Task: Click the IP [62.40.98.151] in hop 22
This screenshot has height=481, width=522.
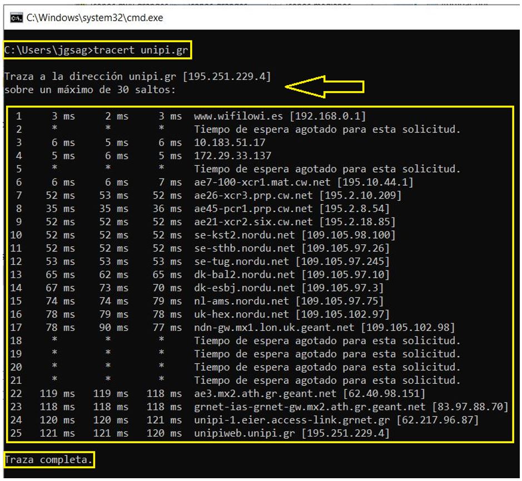Action: 384,393
